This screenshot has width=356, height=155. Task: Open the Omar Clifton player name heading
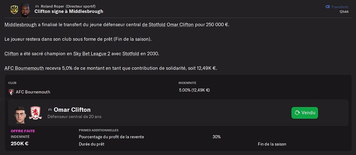pos(72,110)
